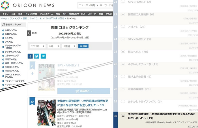198x128 pixels.
Task: Share page via Facebook icon
Action: 30,56
